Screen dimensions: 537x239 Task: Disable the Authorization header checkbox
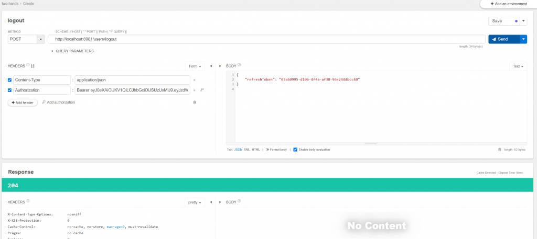9,90
